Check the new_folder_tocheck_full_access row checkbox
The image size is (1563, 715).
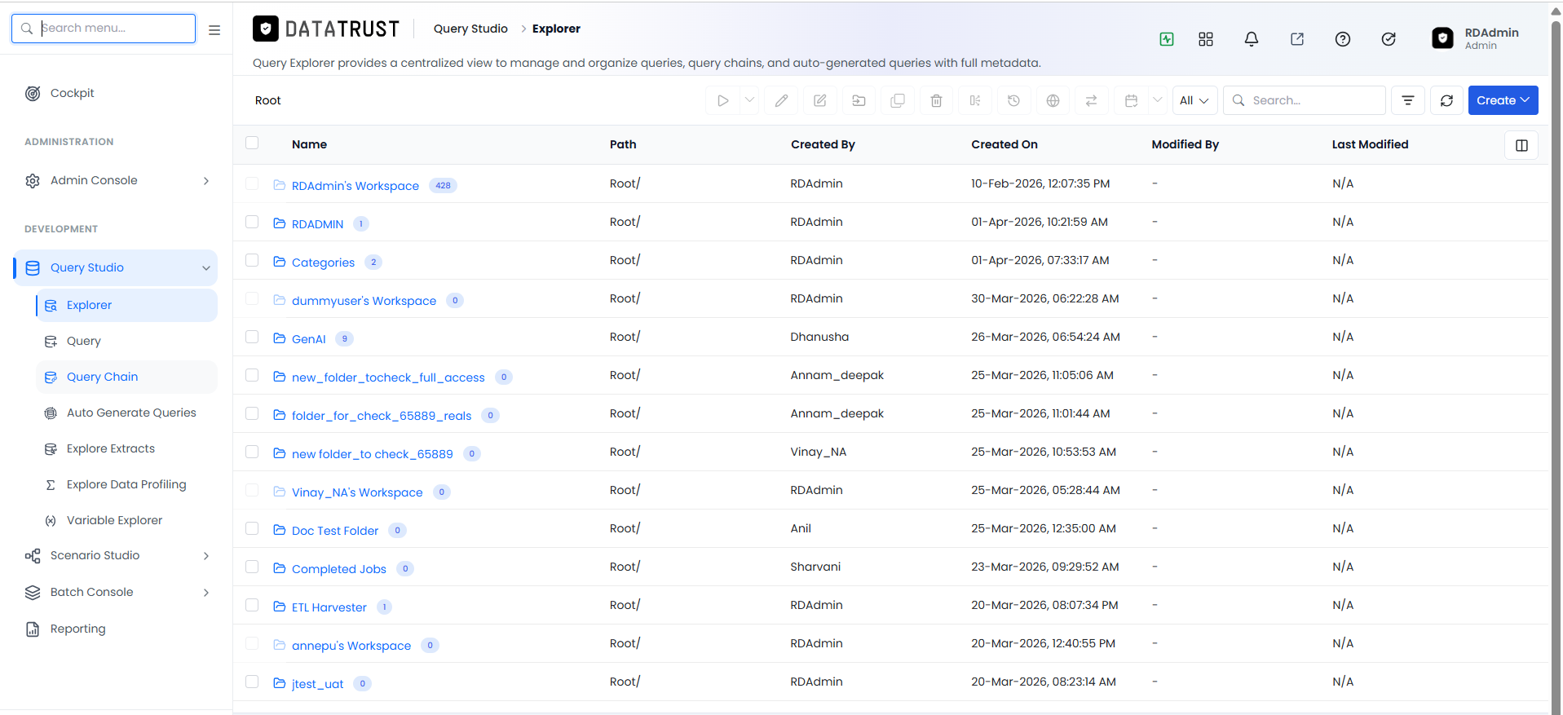click(252, 375)
